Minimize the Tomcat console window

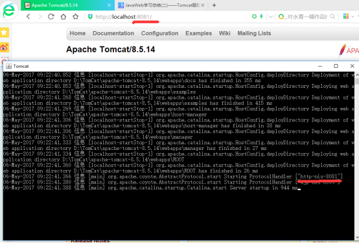(x=320, y=66)
